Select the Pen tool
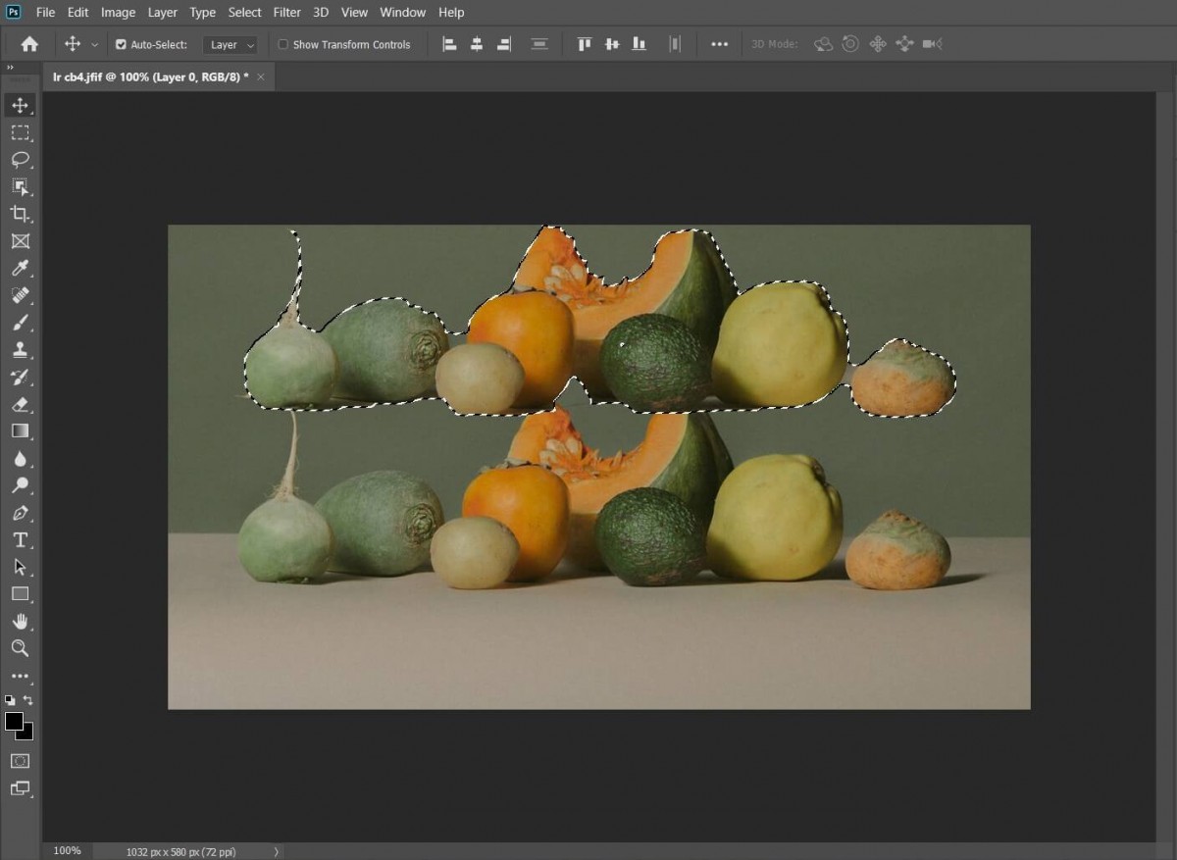1177x860 pixels. tap(20, 513)
